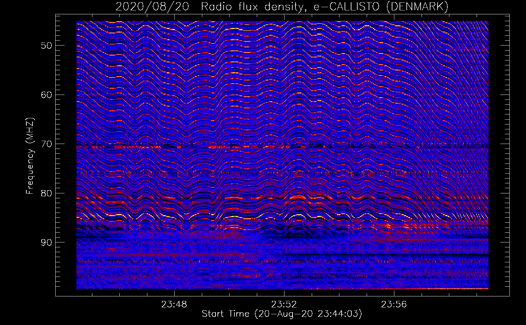Screen dimensions: 526x325
Task: Select the 70 MHz frequency tick label
Action: coord(46,144)
